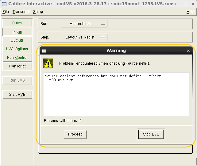Open the Warning dialog window menu icon
This screenshot has width=197, height=166.
click(44, 51)
